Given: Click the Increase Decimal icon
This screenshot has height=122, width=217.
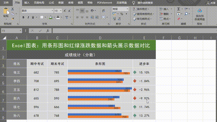Looking at the screenshot, I should point(115,19).
